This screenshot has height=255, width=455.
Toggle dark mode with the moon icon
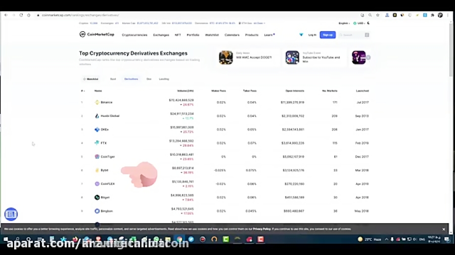pos(369,23)
